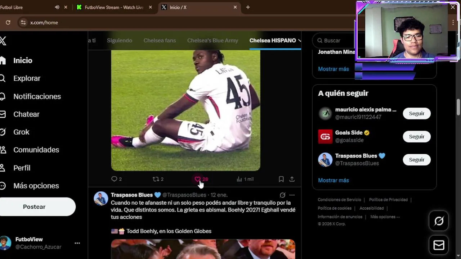Image resolution: width=461 pixels, height=259 pixels.
Task: Reload the page with refresh icon
Action: (8, 22)
